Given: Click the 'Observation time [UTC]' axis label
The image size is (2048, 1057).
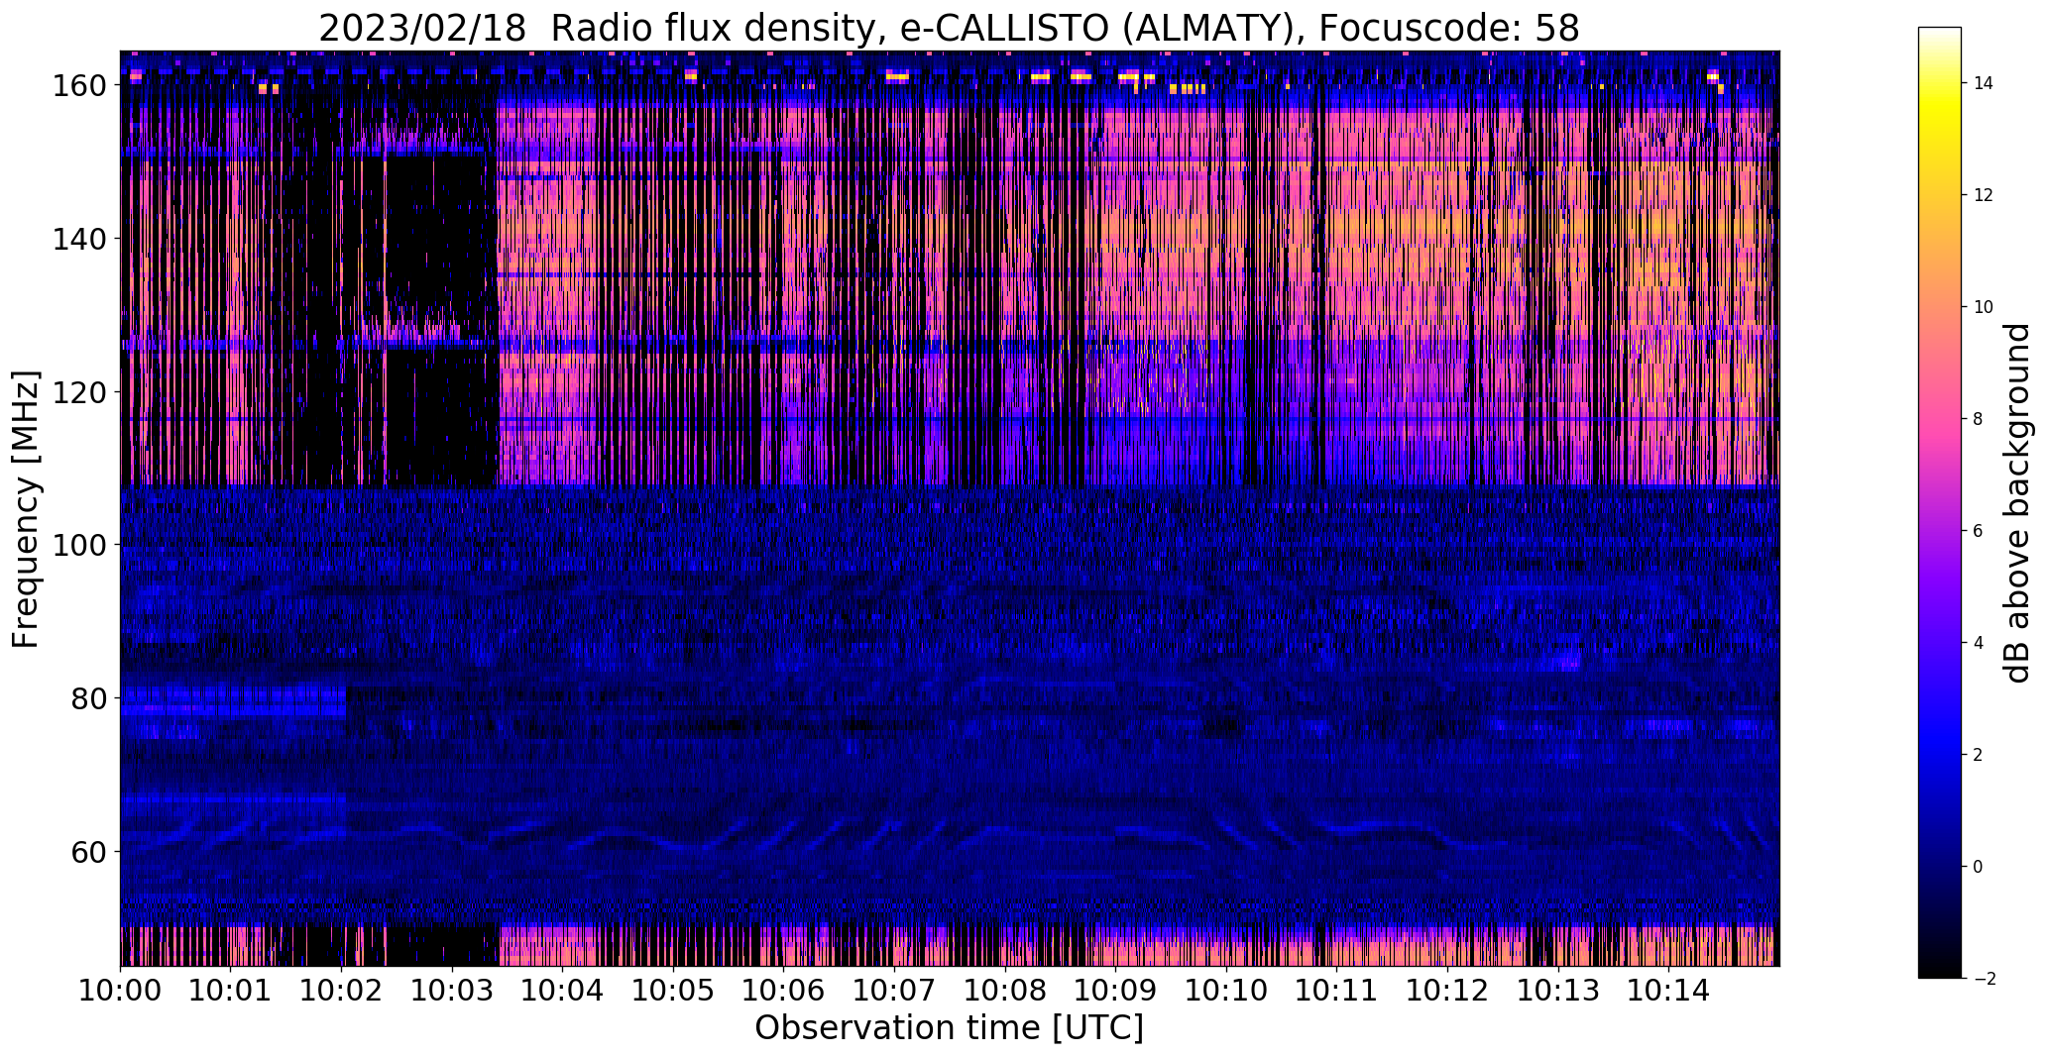Looking at the screenshot, I should point(949,1028).
